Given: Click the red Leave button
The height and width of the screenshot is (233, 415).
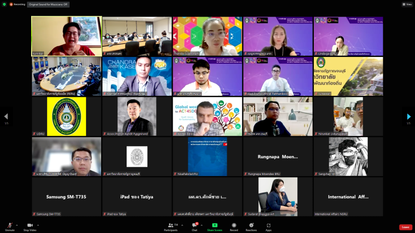Looking at the screenshot, I should [406, 227].
